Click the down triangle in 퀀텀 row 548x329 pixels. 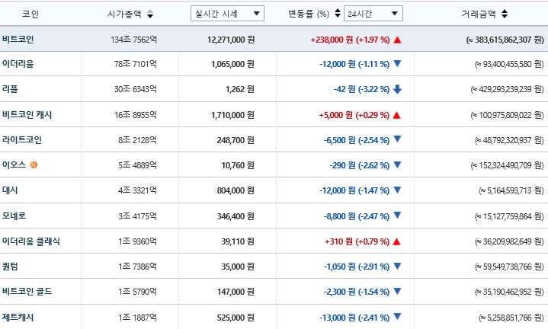click(397, 266)
